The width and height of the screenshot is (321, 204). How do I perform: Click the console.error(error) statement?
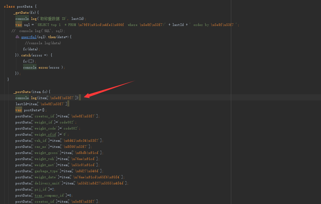pyautogui.click(x=44, y=68)
